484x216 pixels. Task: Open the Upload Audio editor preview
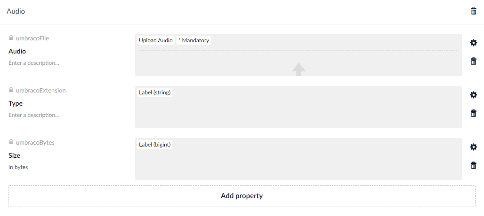click(x=298, y=55)
